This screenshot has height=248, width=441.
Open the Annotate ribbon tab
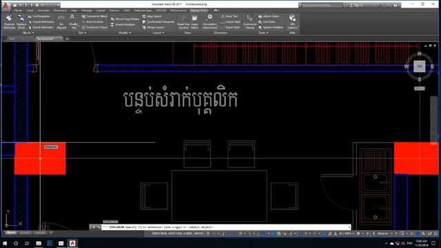(x=43, y=10)
